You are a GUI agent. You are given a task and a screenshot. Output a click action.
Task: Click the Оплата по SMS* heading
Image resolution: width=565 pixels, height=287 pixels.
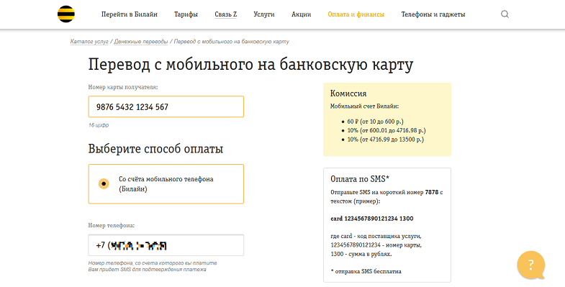[x=360, y=179]
